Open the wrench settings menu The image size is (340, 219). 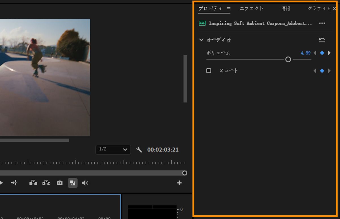pyautogui.click(x=139, y=149)
